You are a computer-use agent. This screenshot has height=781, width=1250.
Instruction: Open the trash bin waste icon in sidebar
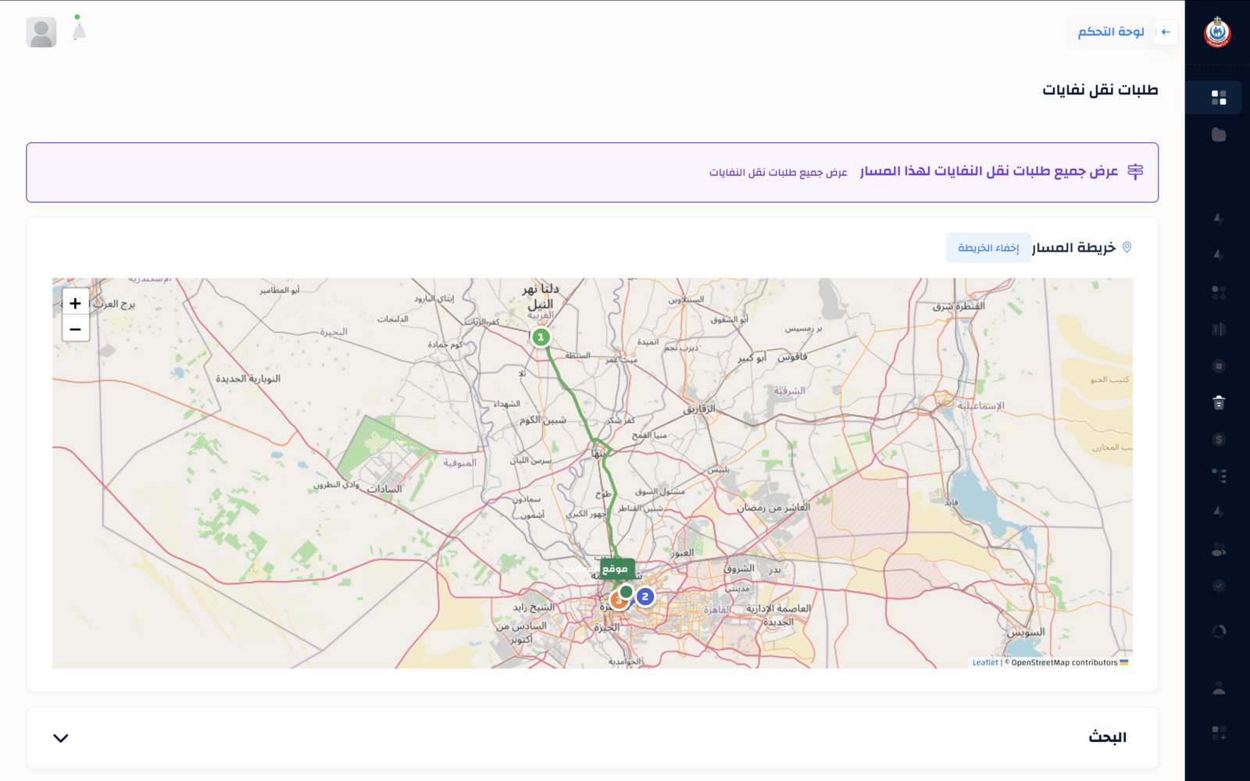(x=1219, y=403)
